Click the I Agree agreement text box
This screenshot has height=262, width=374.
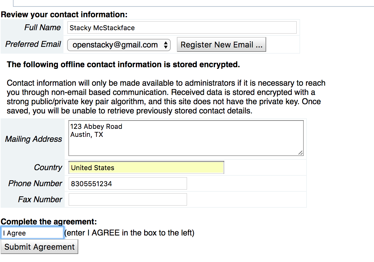pyautogui.click(x=32, y=233)
